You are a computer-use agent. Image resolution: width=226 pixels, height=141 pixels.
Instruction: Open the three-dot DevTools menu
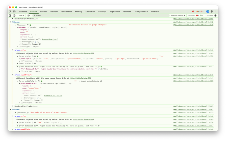216,12
